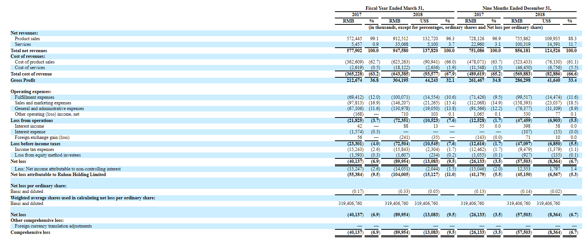The image size is (586, 241).
Task: Click 'Net loss attributable to Ruhnn Holding Limited'
Action: point(58,175)
